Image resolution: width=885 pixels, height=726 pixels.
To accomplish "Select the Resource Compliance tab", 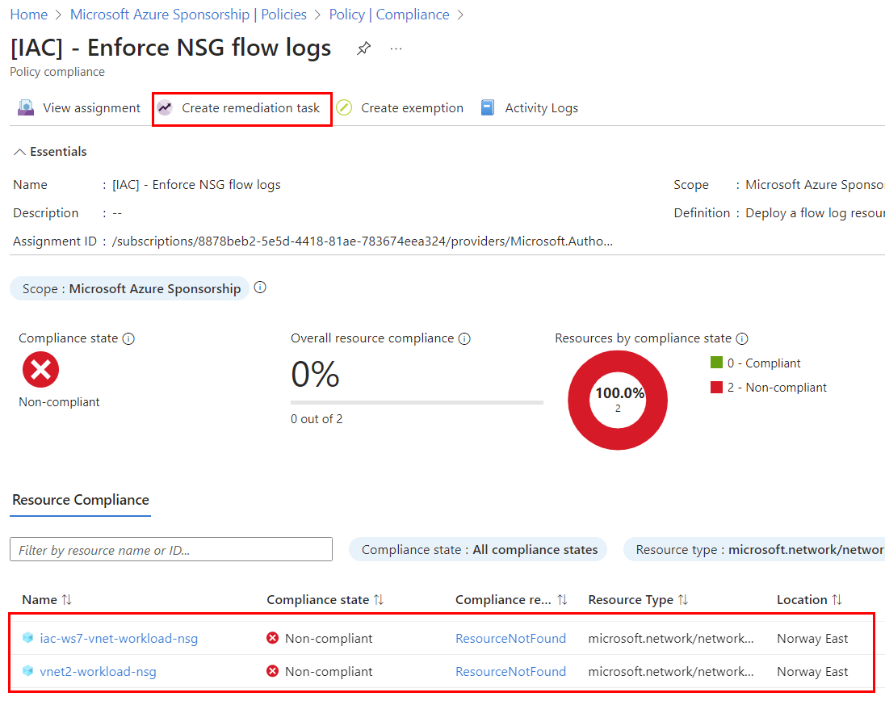I will (81, 500).
